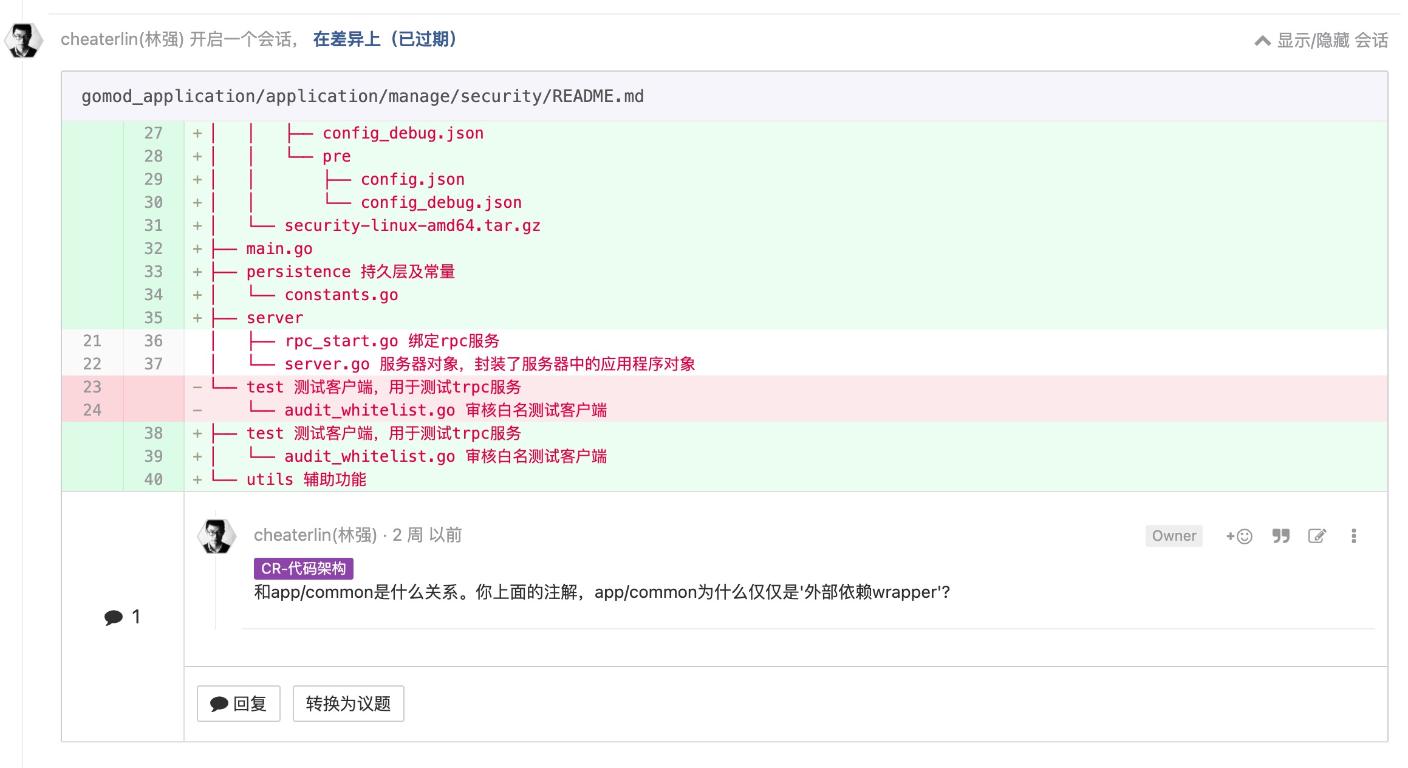Reply to the comment
The height and width of the screenshot is (768, 1408).
coord(238,704)
